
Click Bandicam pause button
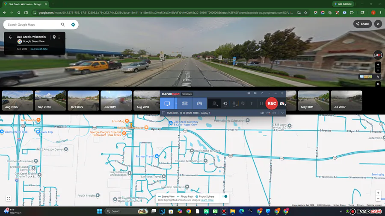(261, 103)
